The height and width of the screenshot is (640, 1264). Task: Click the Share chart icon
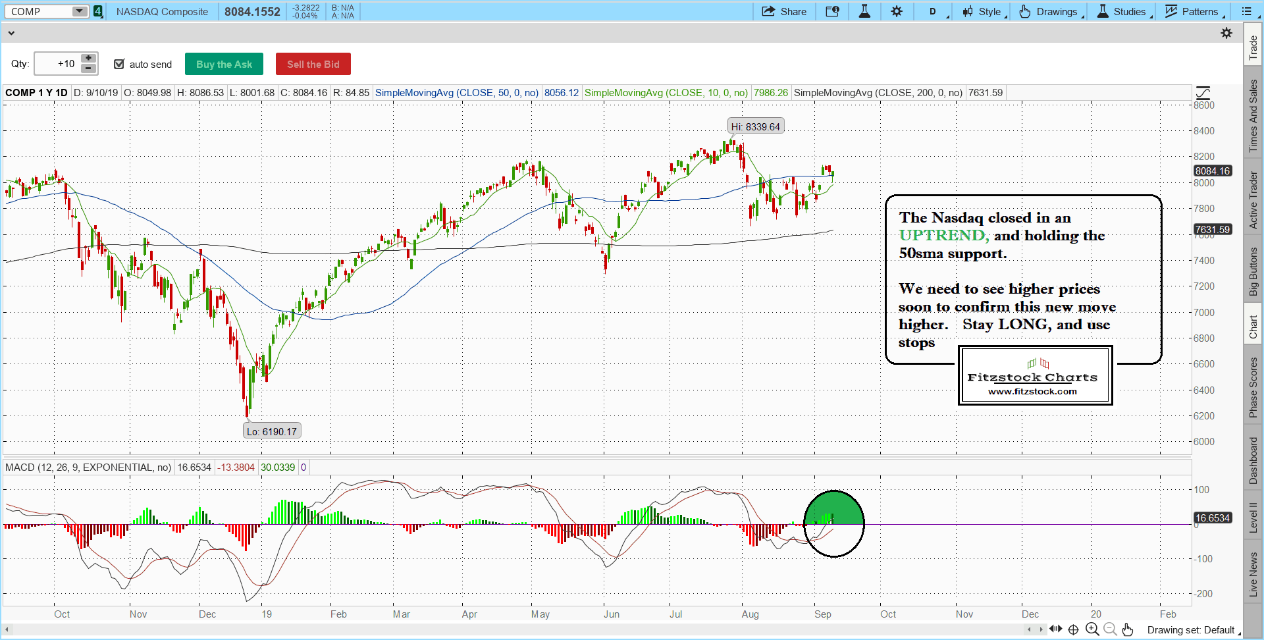click(783, 11)
